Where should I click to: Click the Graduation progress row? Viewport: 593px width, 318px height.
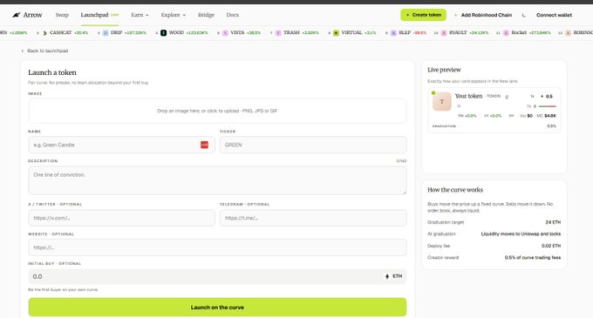(494, 126)
